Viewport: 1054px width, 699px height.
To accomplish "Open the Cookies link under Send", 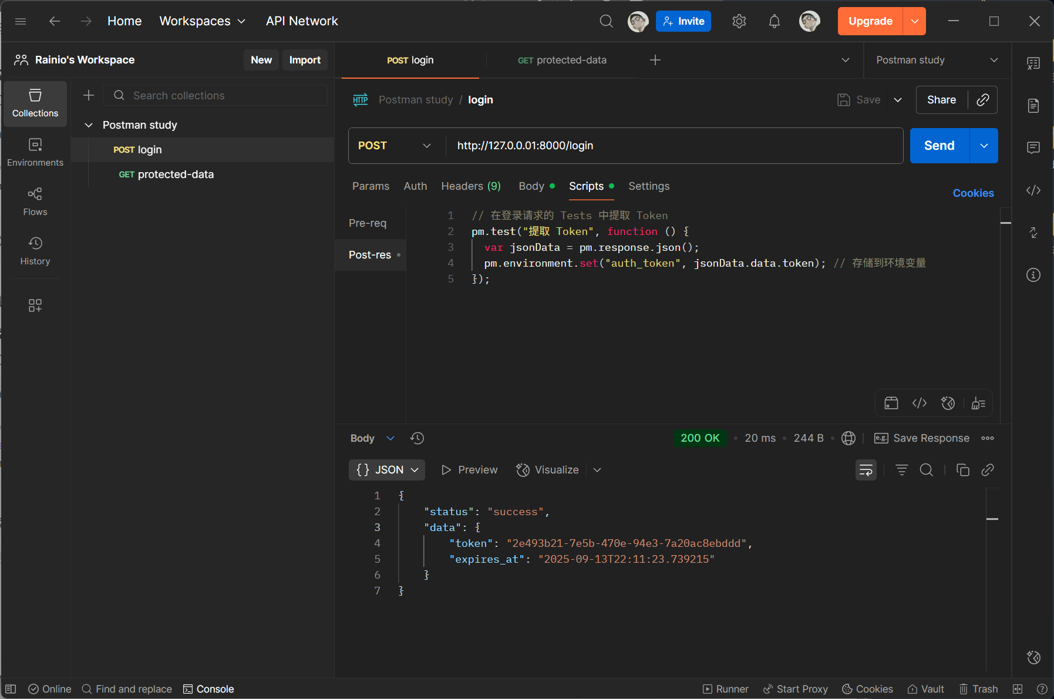I will click(x=973, y=193).
